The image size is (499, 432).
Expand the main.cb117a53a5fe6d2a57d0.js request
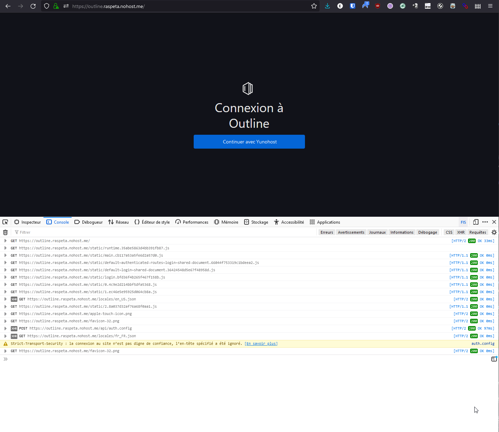6,255
